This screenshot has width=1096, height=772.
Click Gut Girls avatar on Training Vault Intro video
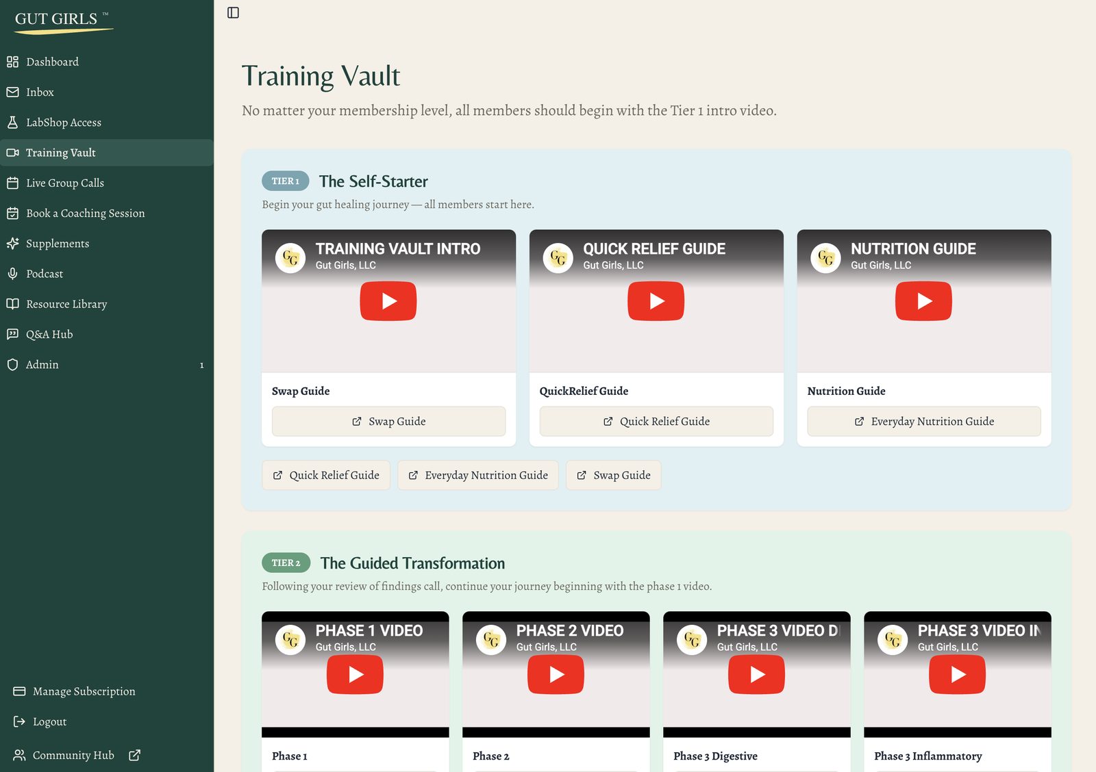[x=290, y=258]
